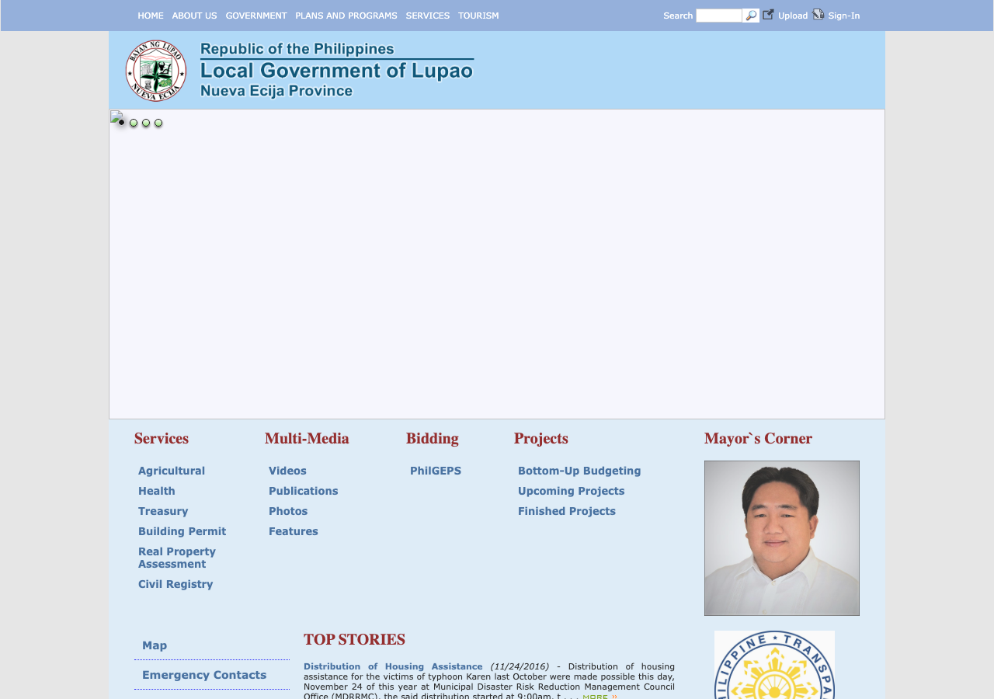Click the Mayor`s Corner heading
Viewport: 994px width, 699px height.
759,439
